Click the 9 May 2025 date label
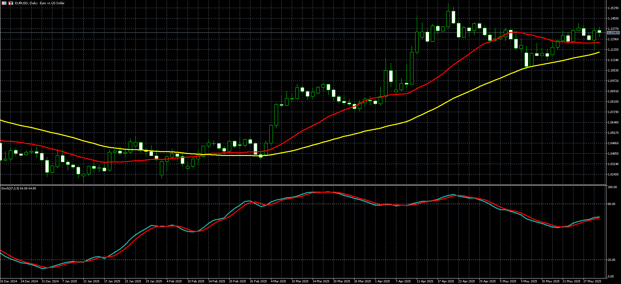Image resolution: width=621 pixels, height=284 pixels. (x=529, y=281)
